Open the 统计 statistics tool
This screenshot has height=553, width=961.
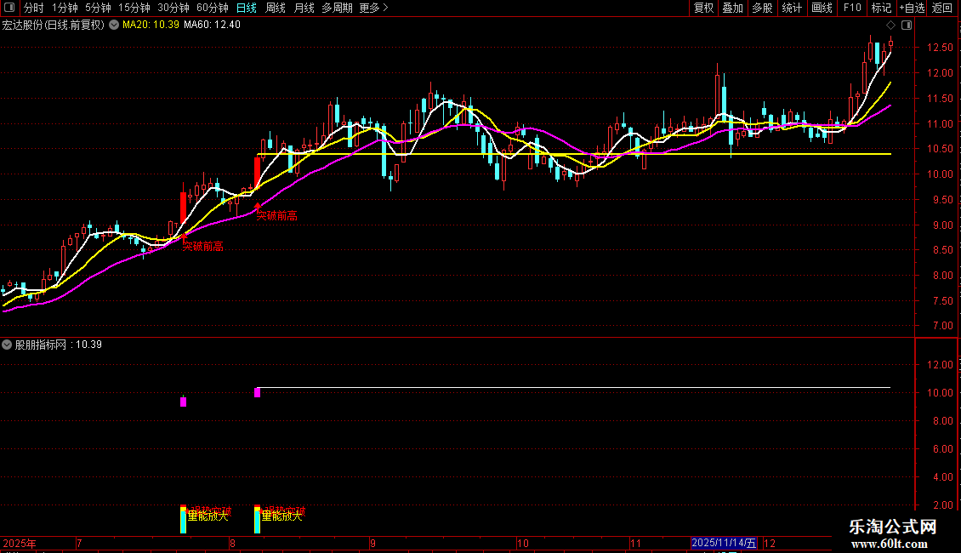(x=792, y=8)
